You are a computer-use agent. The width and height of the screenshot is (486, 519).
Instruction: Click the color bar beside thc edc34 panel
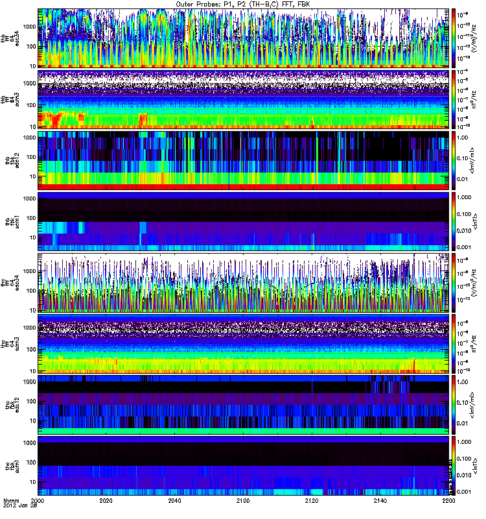[454, 282]
